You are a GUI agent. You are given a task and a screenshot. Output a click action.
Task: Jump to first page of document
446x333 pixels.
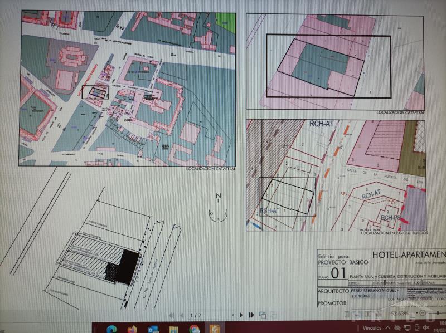pos(171,315)
